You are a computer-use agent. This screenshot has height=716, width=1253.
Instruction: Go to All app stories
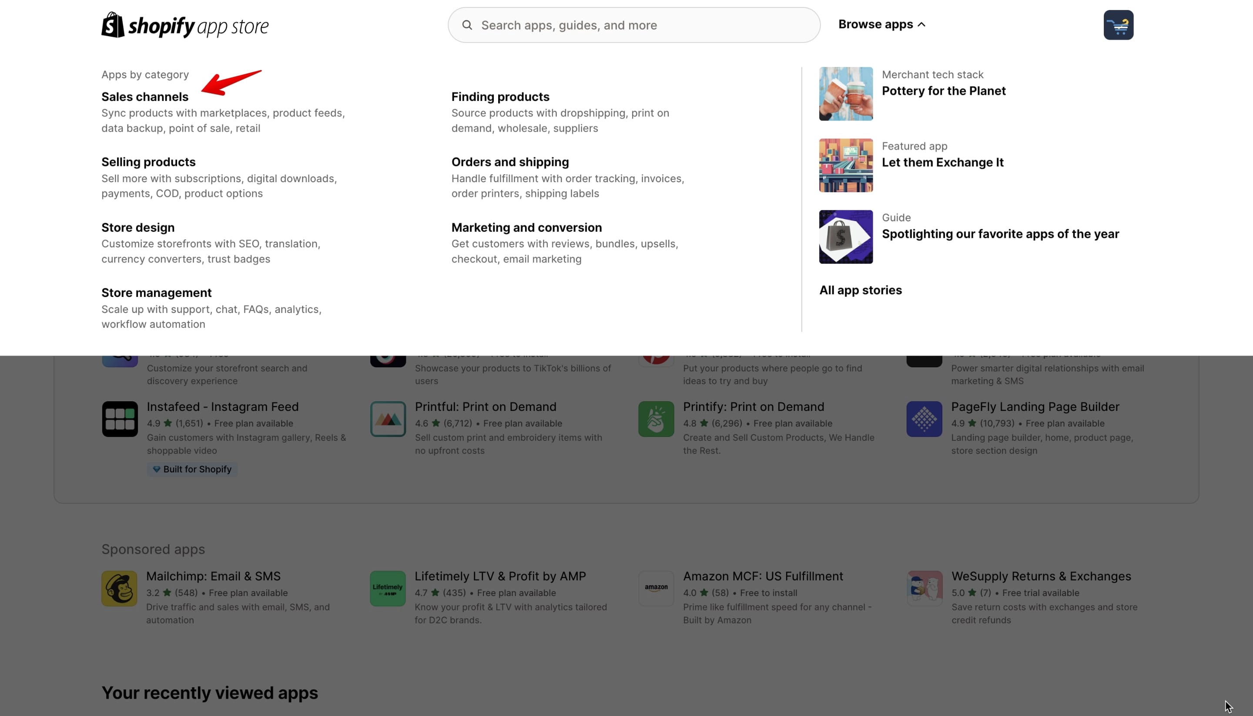tap(860, 290)
